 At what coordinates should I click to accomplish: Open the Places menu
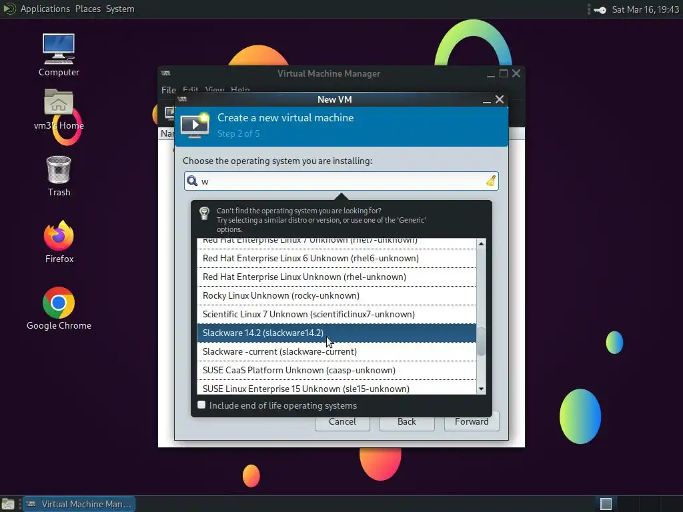tap(87, 9)
